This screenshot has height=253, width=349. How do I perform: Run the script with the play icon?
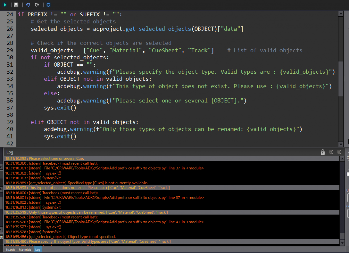point(5,5)
